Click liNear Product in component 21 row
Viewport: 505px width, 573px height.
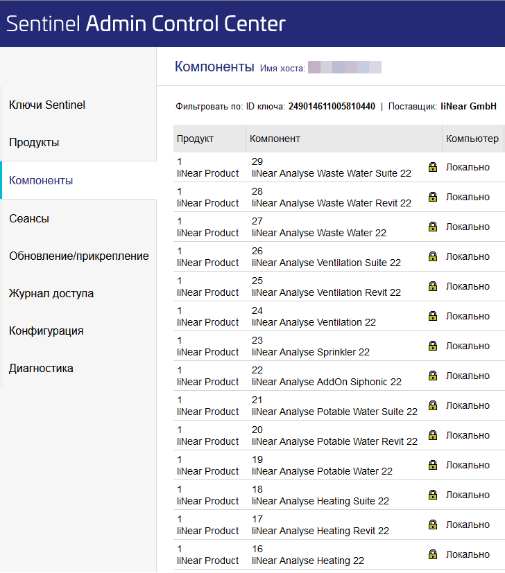[x=208, y=412]
